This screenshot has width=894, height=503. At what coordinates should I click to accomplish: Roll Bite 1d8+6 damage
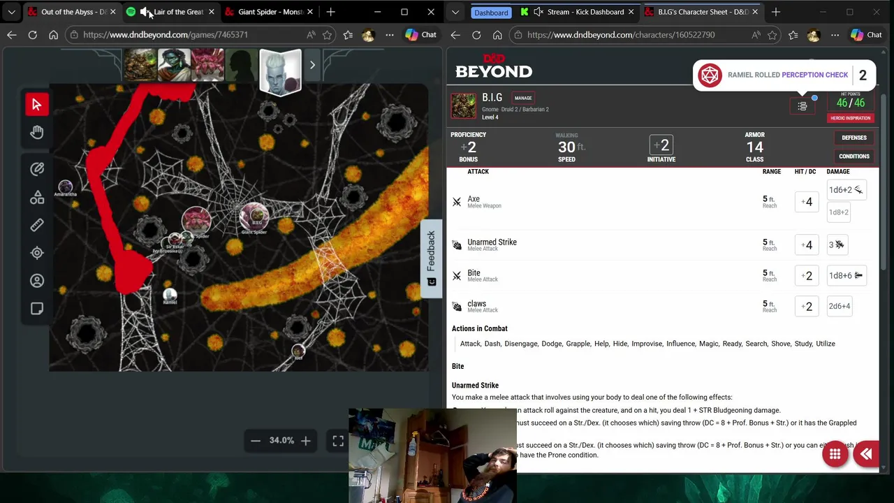846,275
